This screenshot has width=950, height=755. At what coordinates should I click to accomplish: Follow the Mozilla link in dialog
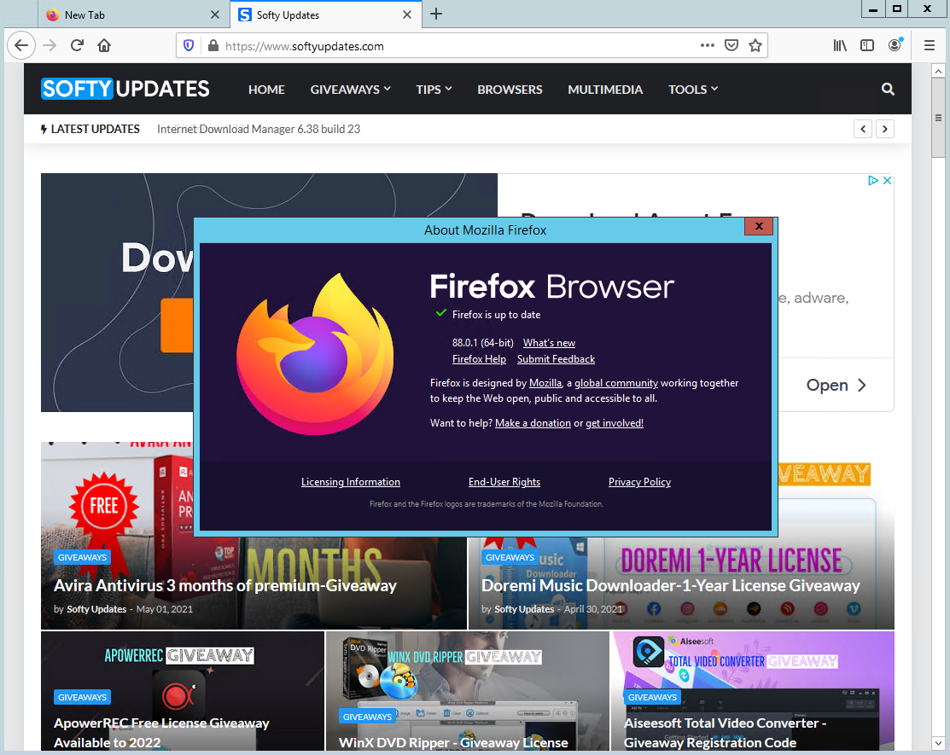coord(545,383)
